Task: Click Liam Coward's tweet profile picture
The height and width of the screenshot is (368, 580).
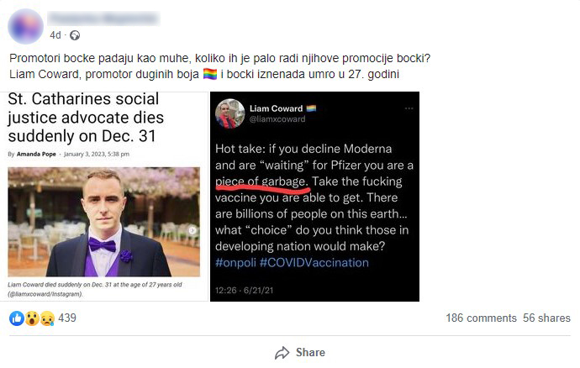Action: 229,113
